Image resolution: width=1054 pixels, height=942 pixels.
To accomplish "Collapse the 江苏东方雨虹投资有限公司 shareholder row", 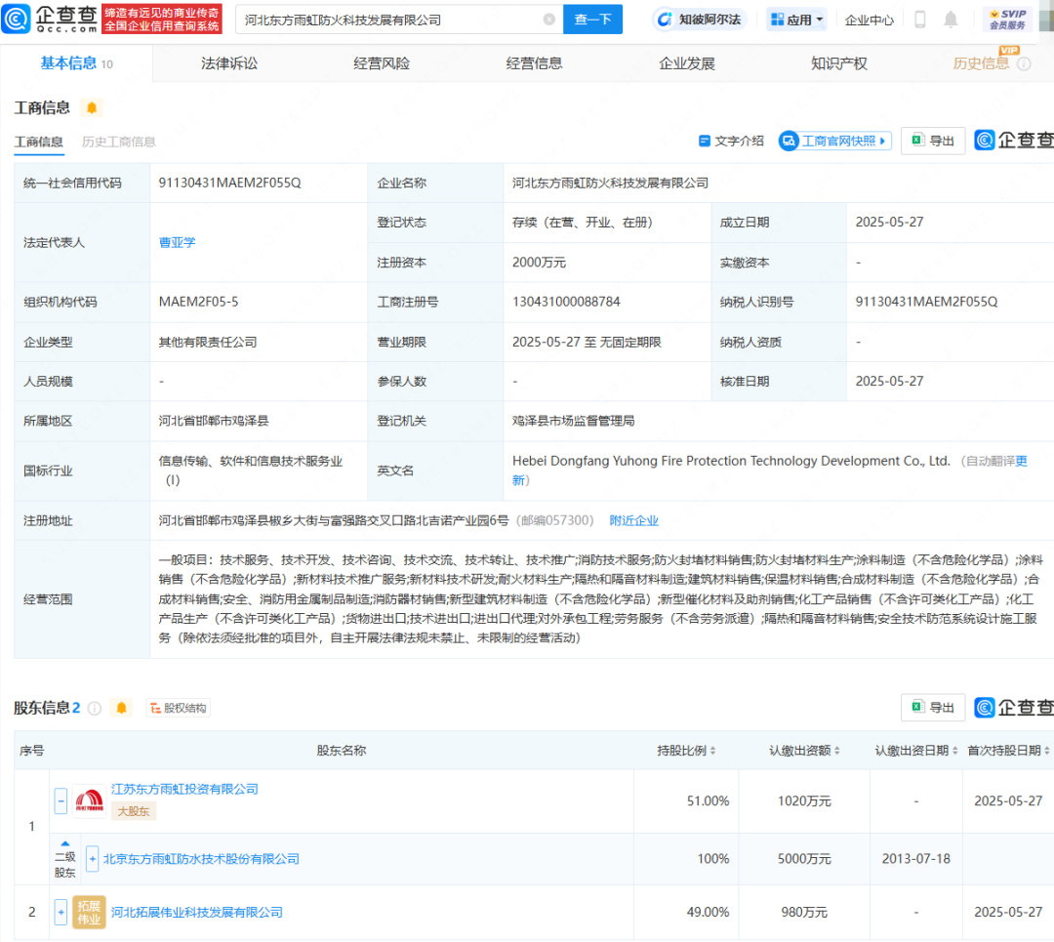I will click(61, 800).
